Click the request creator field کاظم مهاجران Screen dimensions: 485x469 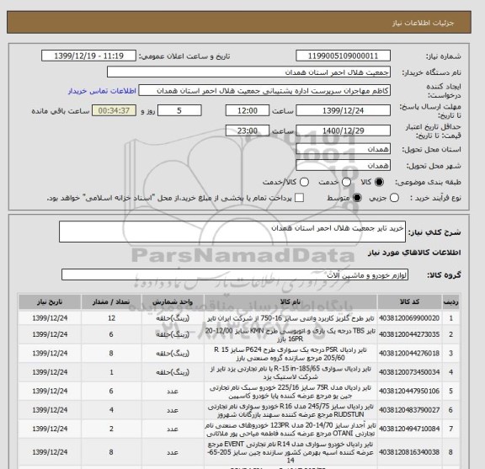pos(264,91)
